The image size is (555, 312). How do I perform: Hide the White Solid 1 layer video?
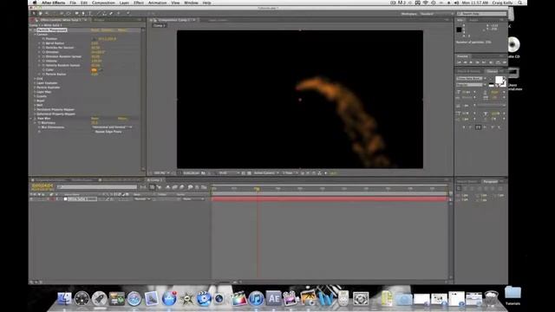pyautogui.click(x=31, y=199)
